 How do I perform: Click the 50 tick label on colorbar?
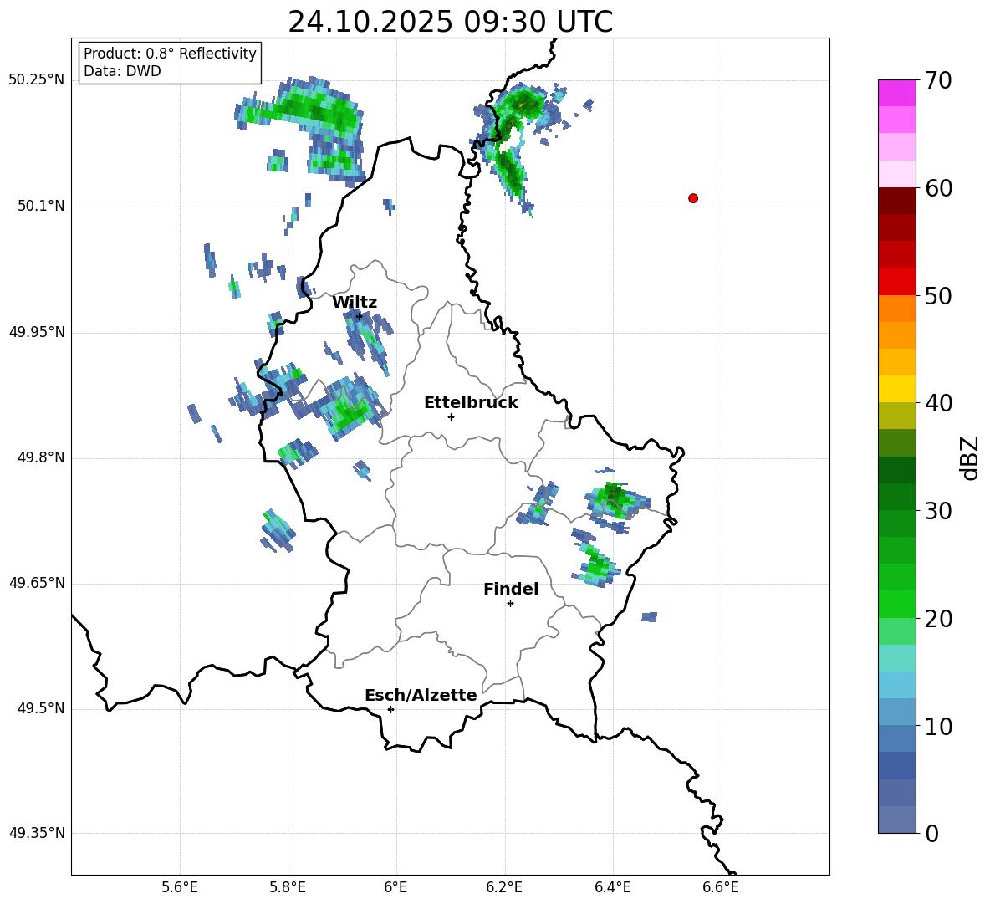[938, 295]
